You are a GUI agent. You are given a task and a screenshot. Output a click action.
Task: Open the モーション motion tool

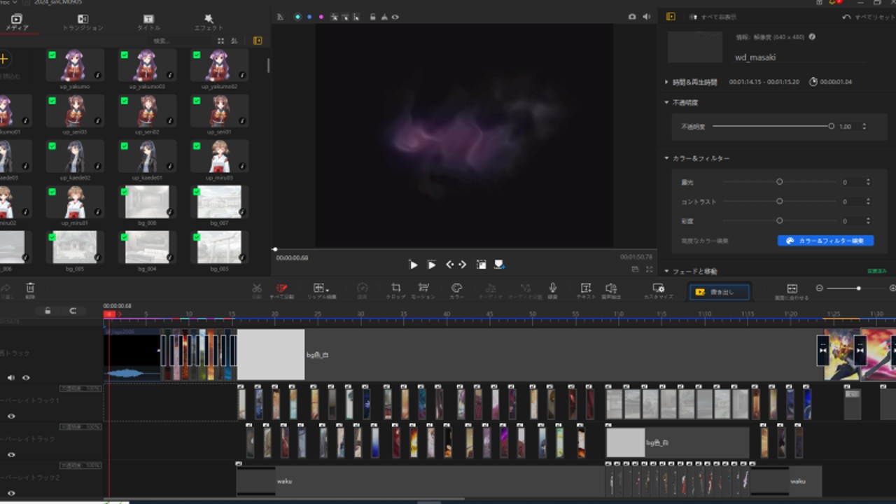pyautogui.click(x=423, y=290)
